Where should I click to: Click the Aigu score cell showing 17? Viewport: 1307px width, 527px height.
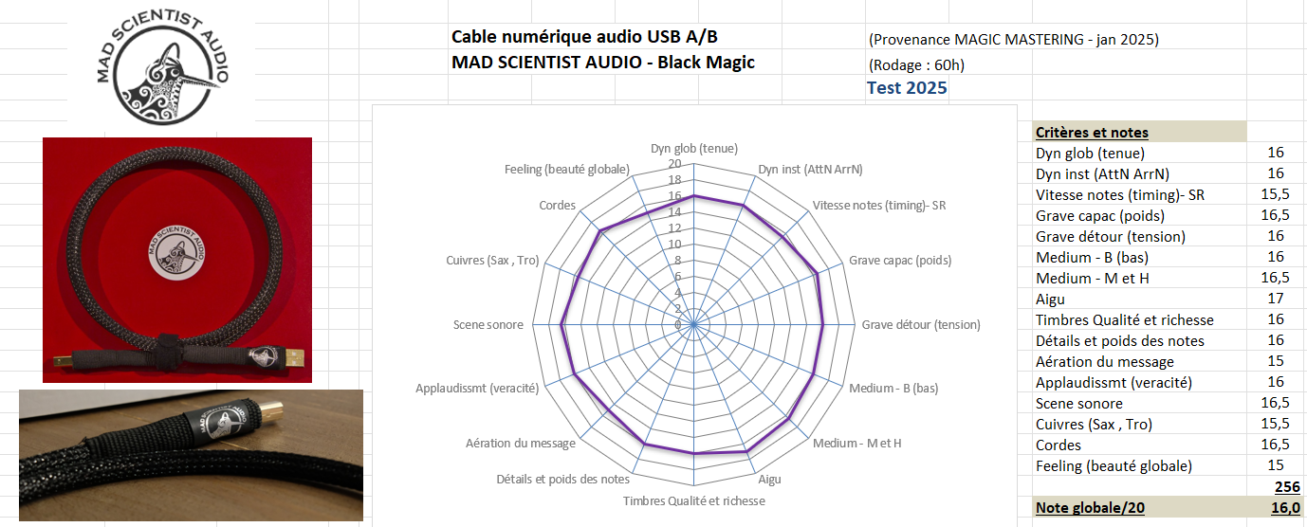pyautogui.click(x=1276, y=300)
